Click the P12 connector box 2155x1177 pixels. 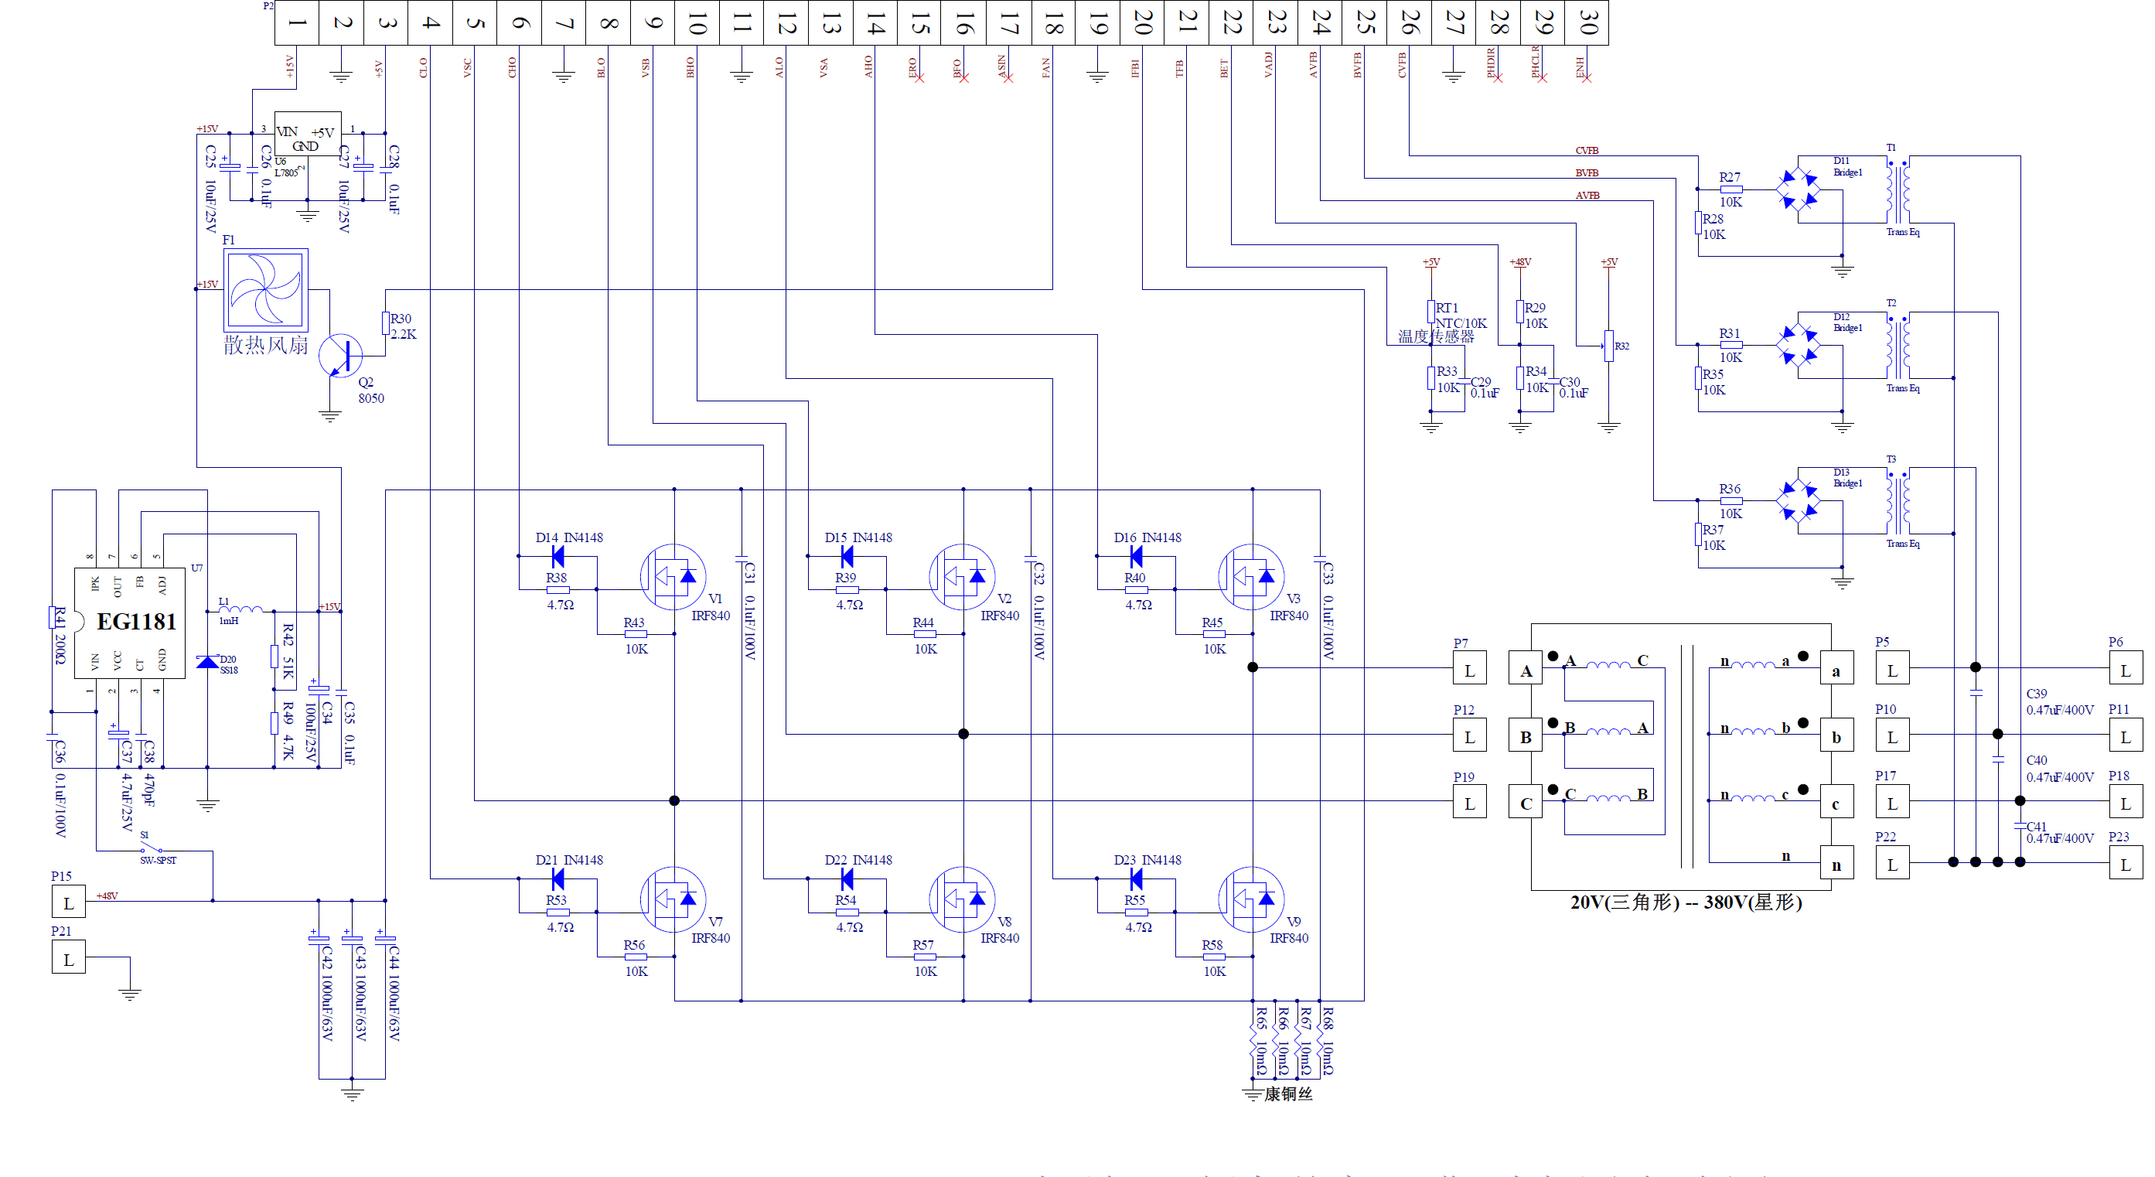(1470, 735)
